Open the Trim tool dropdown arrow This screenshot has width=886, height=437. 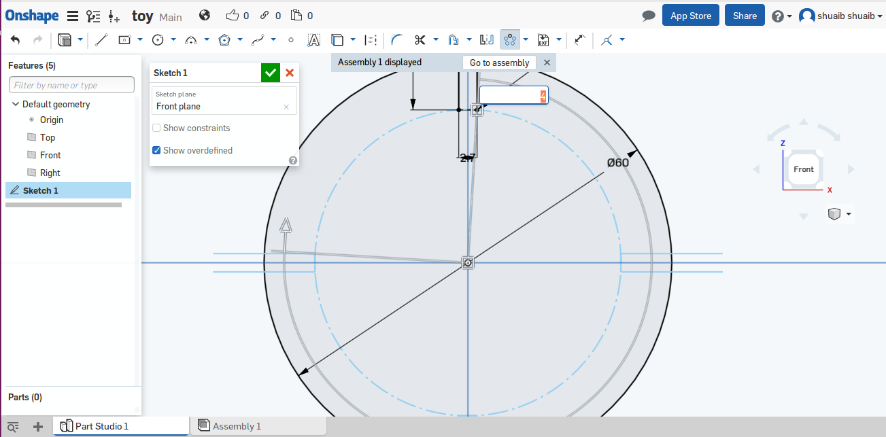point(436,39)
